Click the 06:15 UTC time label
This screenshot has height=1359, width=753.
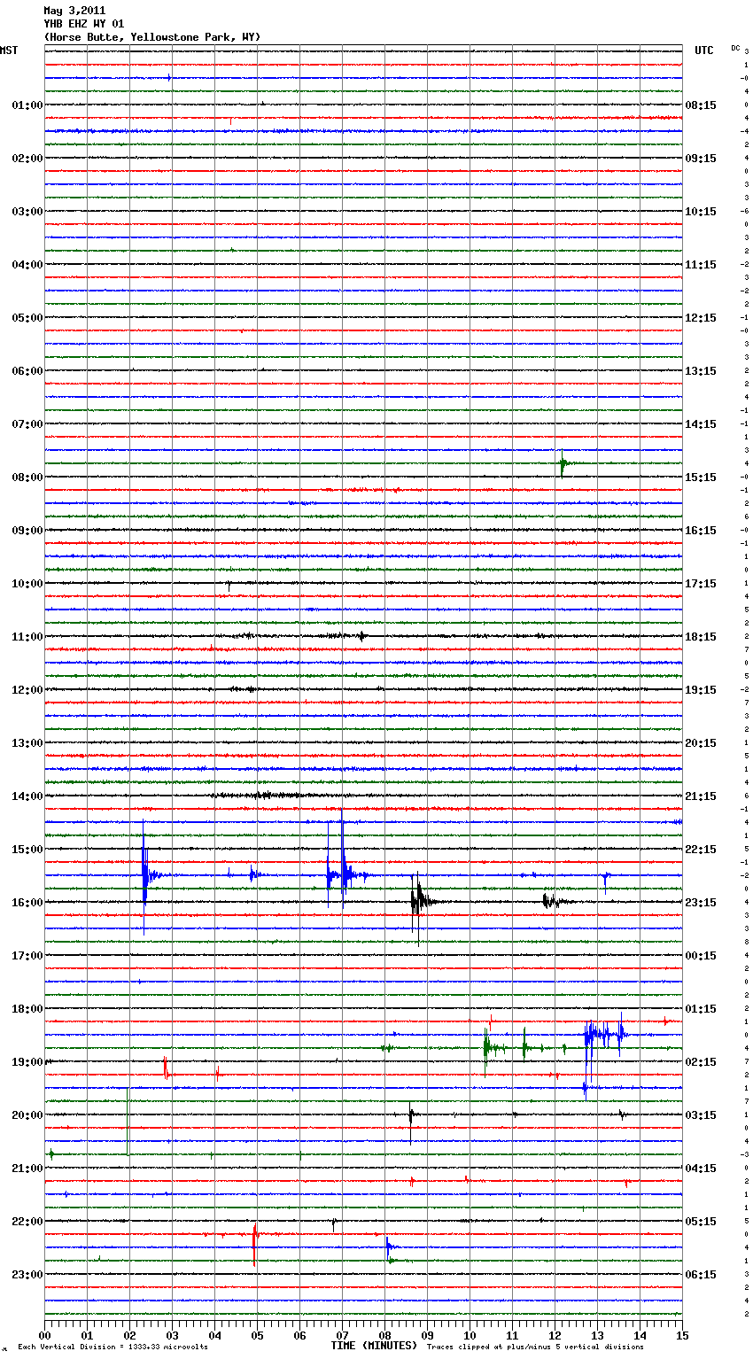(x=701, y=1275)
